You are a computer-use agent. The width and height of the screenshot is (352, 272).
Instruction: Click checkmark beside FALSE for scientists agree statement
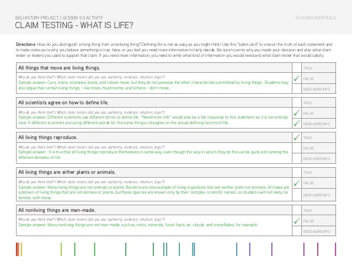click(297, 113)
